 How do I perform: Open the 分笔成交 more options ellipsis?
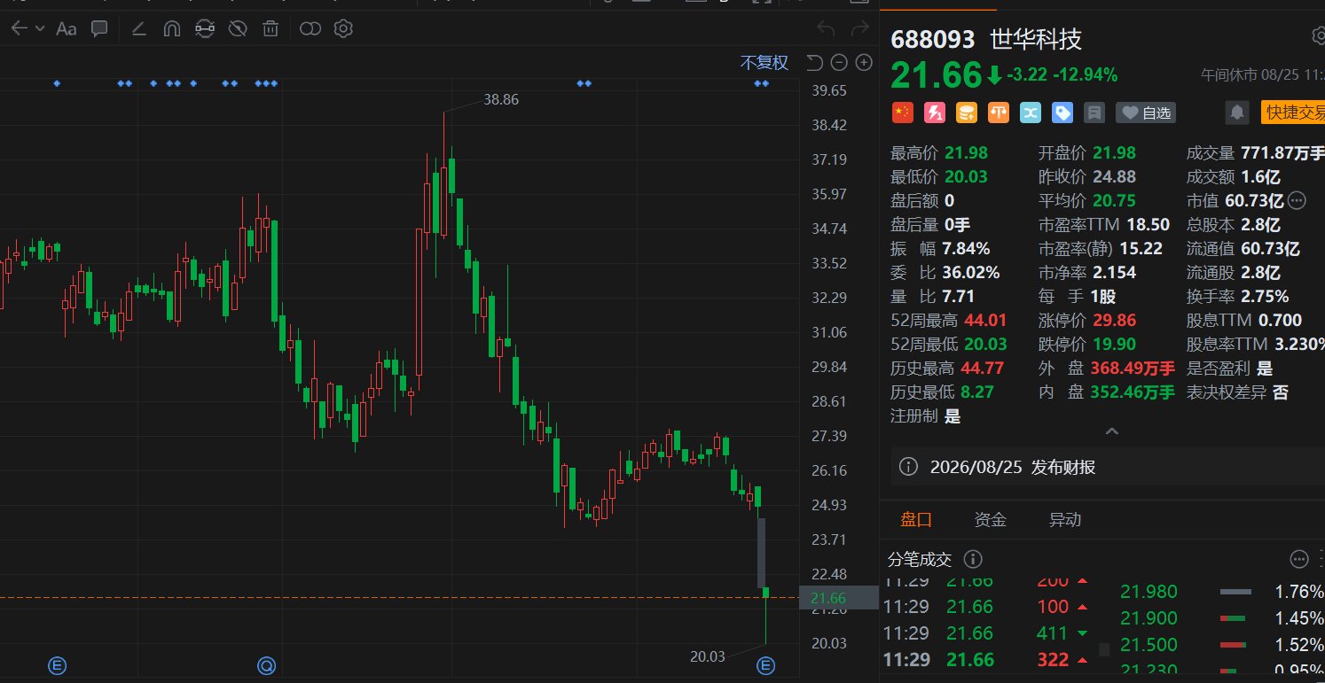click(x=1299, y=559)
